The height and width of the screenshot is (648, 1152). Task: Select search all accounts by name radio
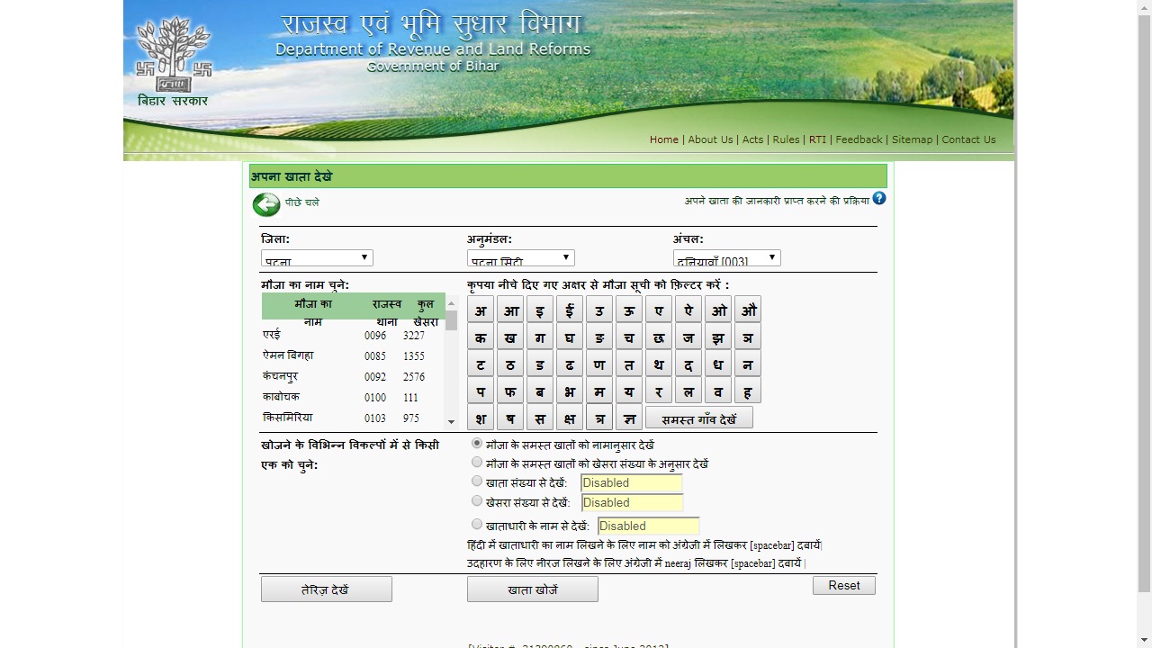477,444
